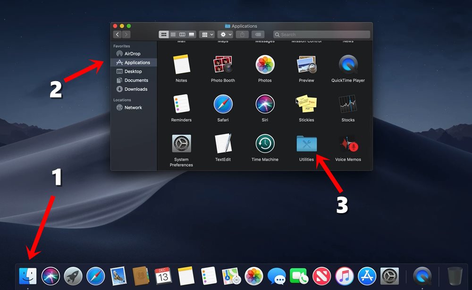Image resolution: width=472 pixels, height=290 pixels.
Task: Launch Maps from the Dock
Action: point(231,276)
